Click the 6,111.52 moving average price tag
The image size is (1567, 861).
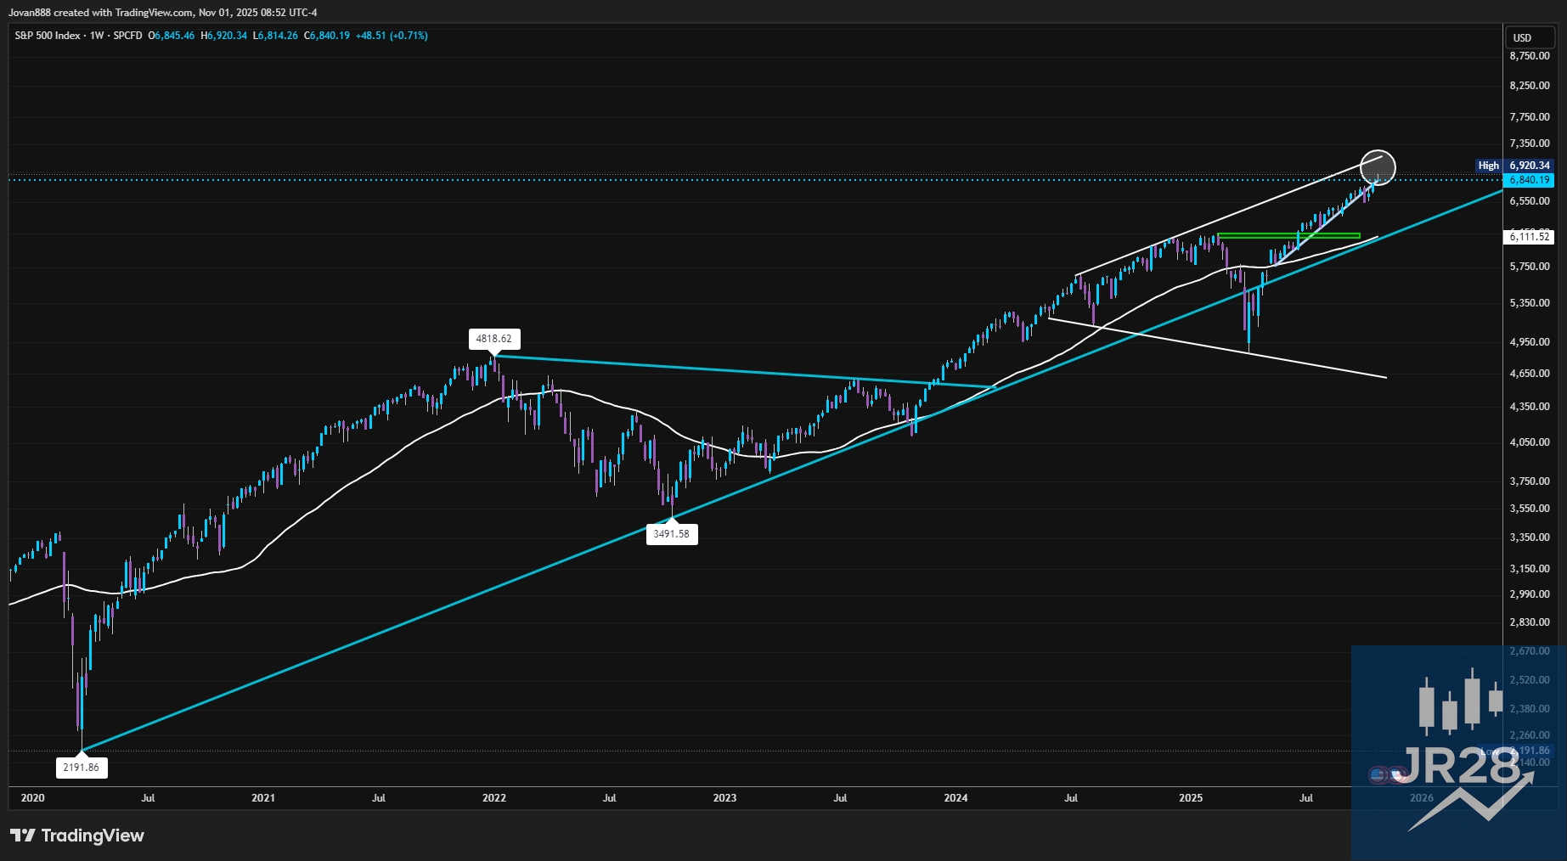(x=1529, y=237)
